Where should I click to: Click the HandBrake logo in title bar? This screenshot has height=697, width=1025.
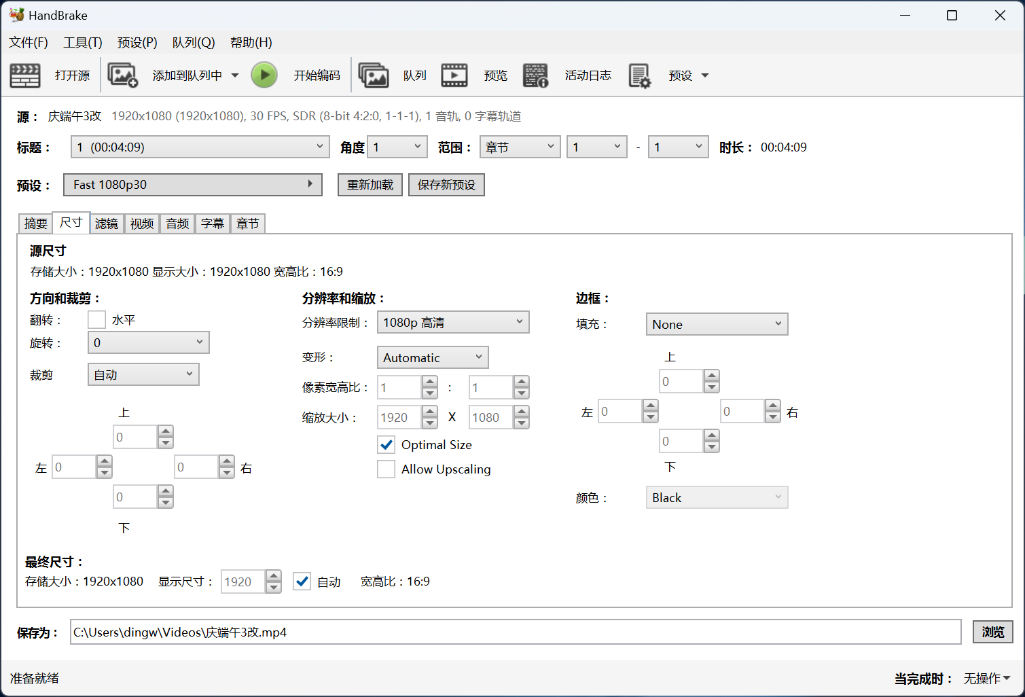[x=16, y=15]
